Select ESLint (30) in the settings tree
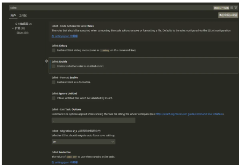 point(22,33)
